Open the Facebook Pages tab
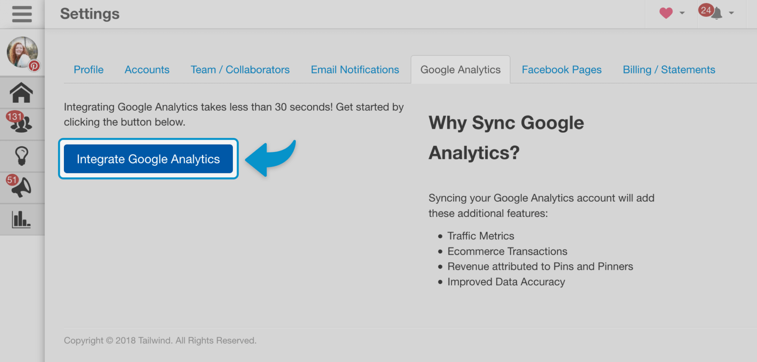 pos(562,70)
